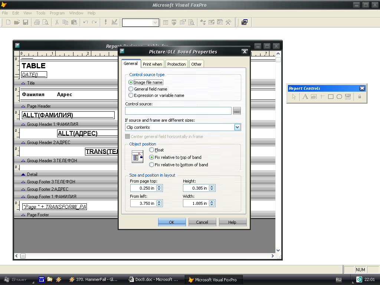380x285 pixels.
Task: Click the Modify Form ruler icon
Action: [x=114, y=22]
